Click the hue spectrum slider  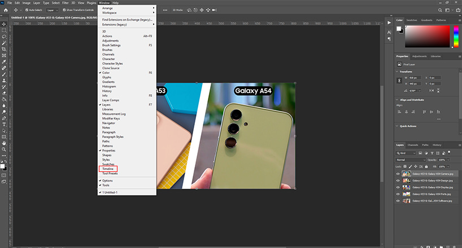pos(456,37)
